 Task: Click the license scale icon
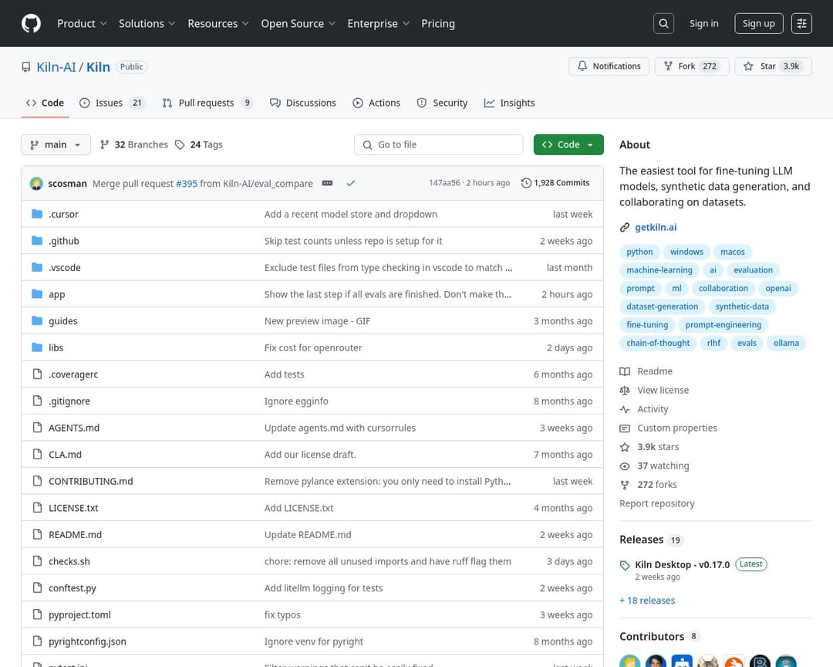(625, 391)
